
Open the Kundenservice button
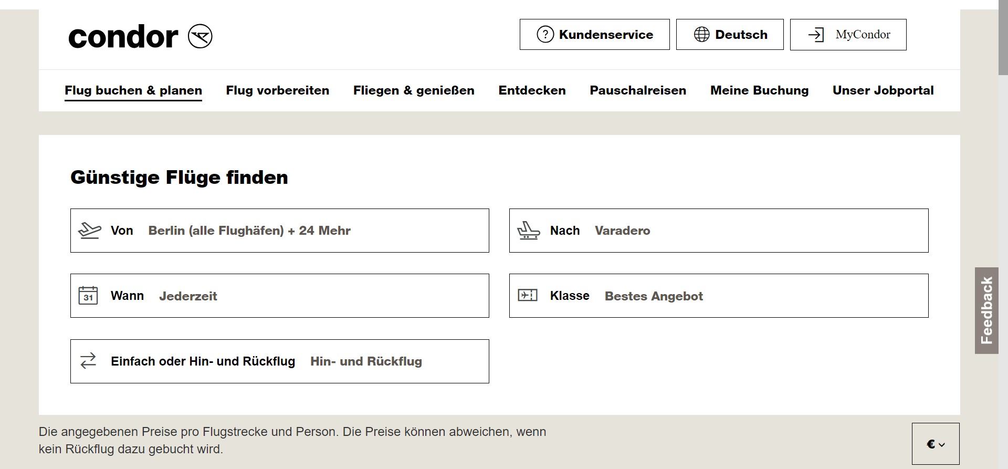594,35
